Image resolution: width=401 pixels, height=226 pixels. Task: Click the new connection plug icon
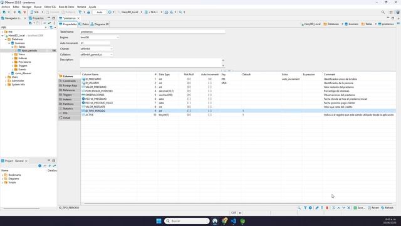click(4, 12)
